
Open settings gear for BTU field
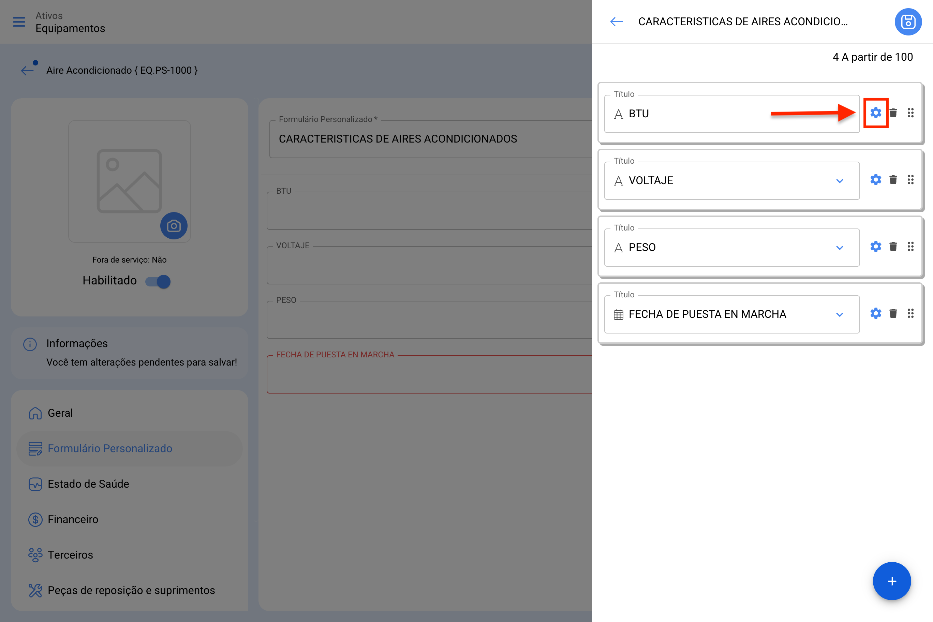click(x=875, y=113)
